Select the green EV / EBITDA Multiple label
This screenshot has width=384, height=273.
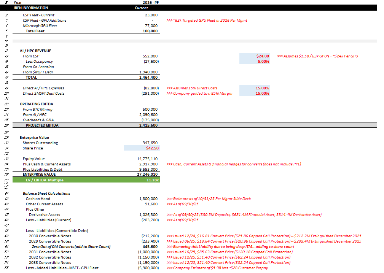coord(45,180)
